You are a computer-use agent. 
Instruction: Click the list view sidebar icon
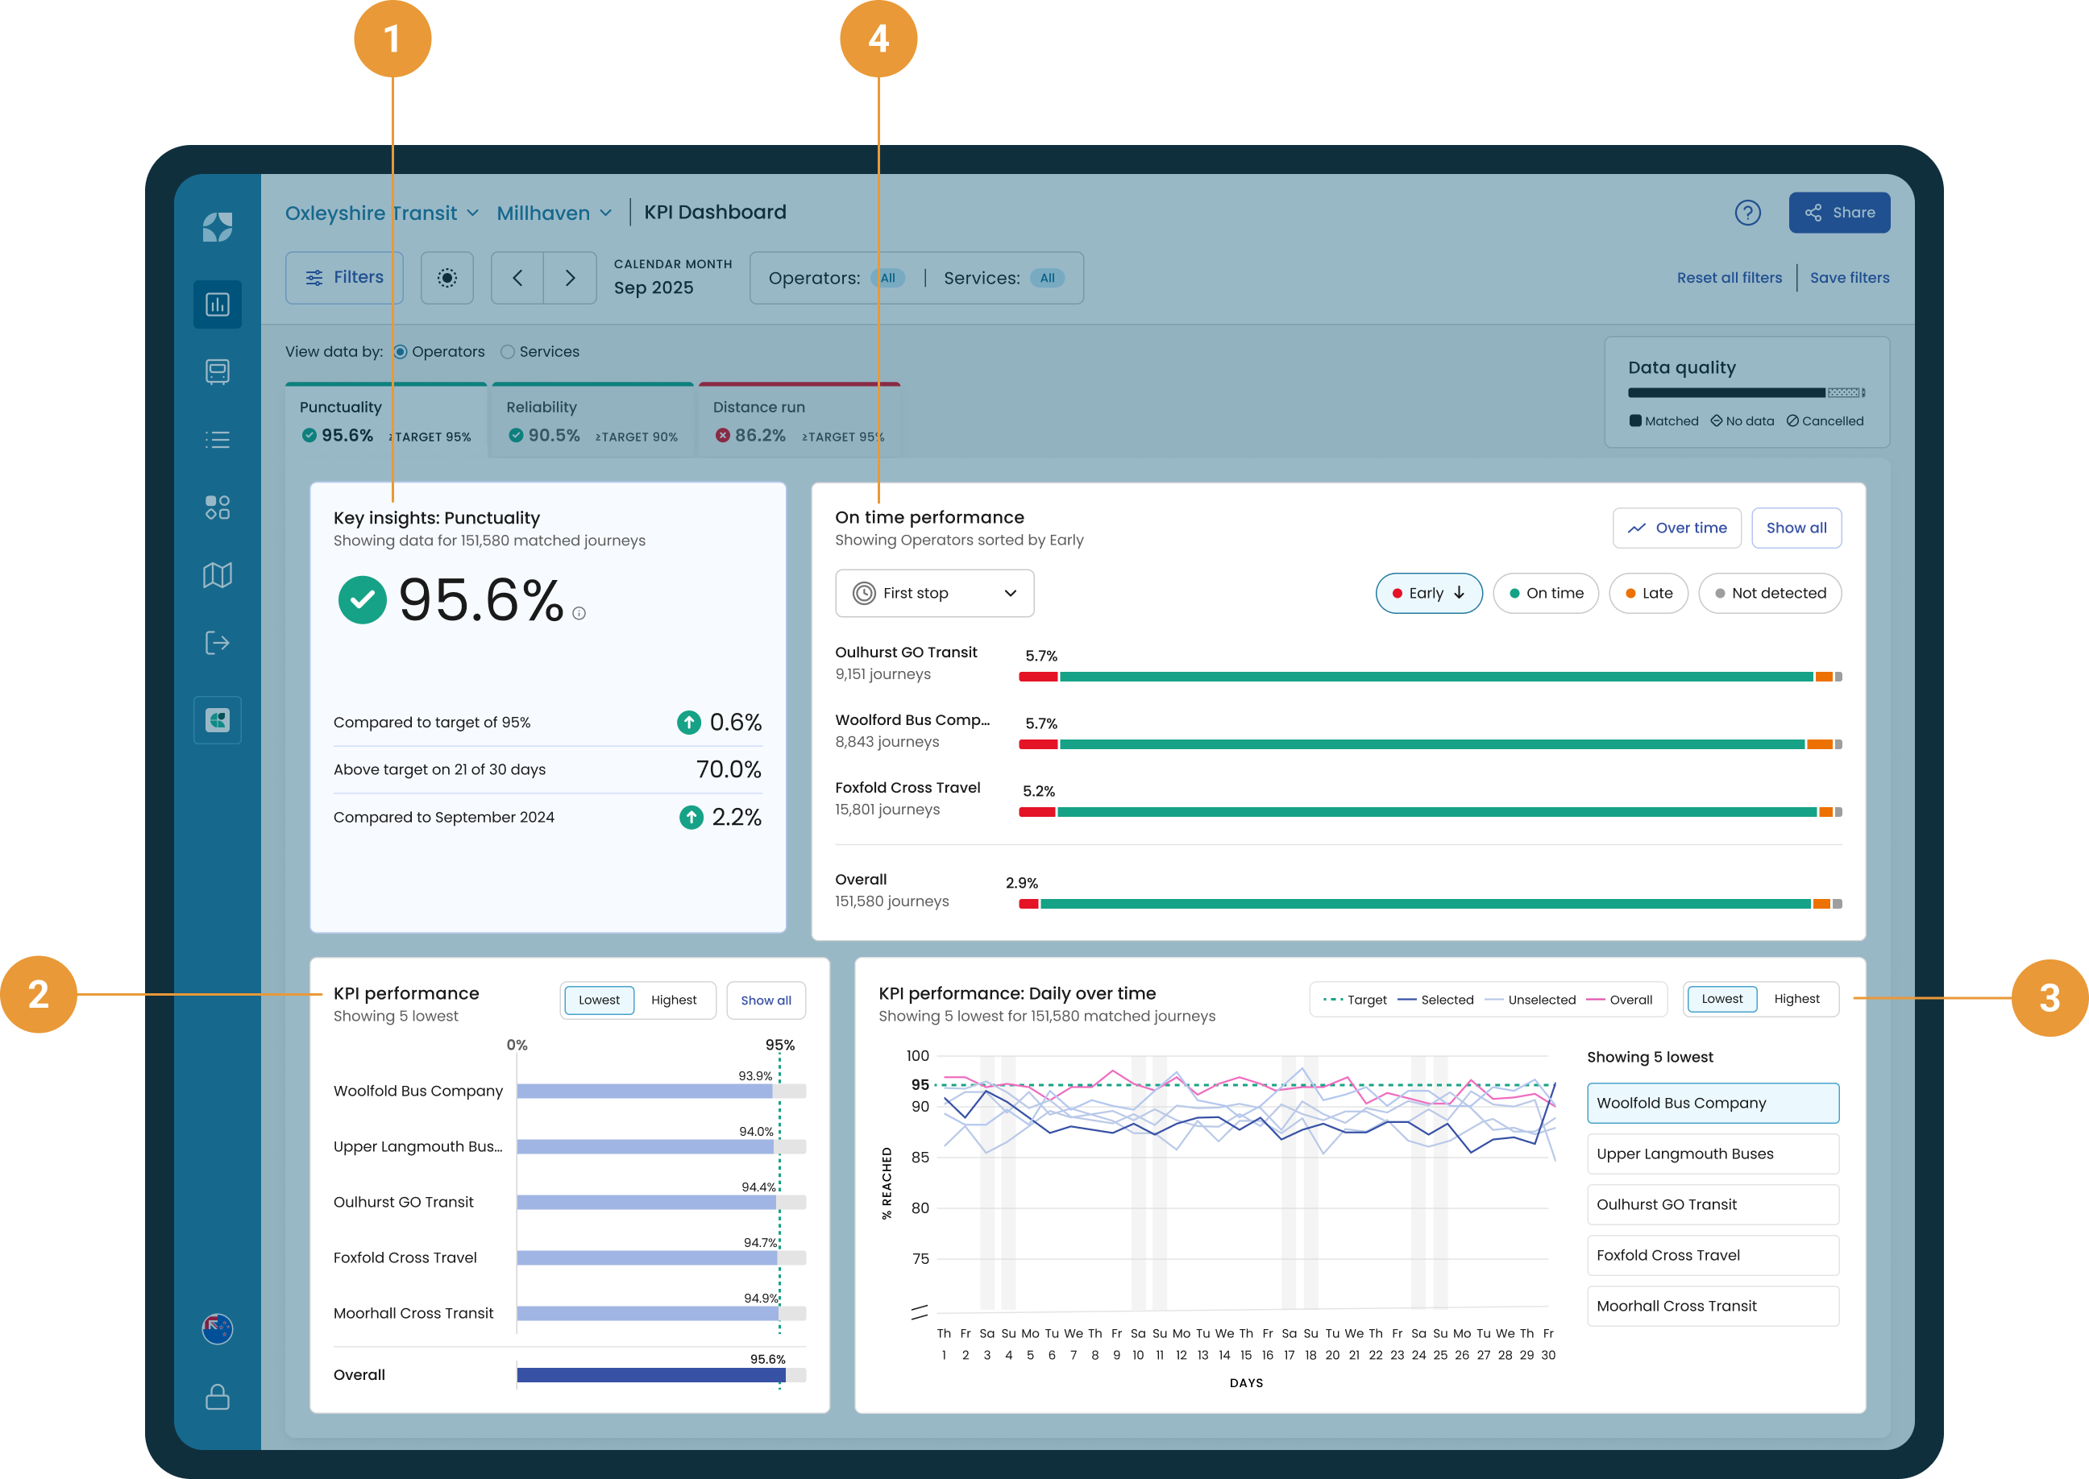217,440
